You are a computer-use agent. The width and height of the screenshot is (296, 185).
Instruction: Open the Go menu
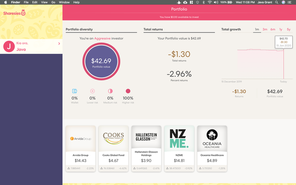tap(53, 2)
